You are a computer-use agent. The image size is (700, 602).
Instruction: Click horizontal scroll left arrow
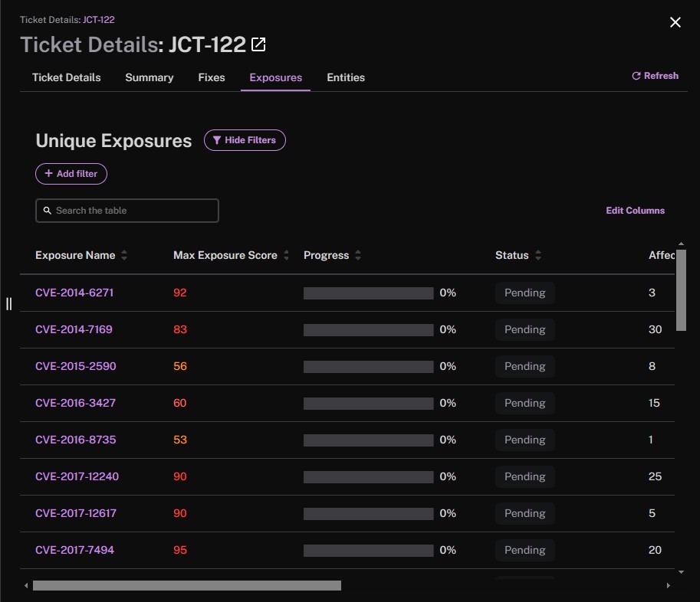pyautogui.click(x=26, y=585)
